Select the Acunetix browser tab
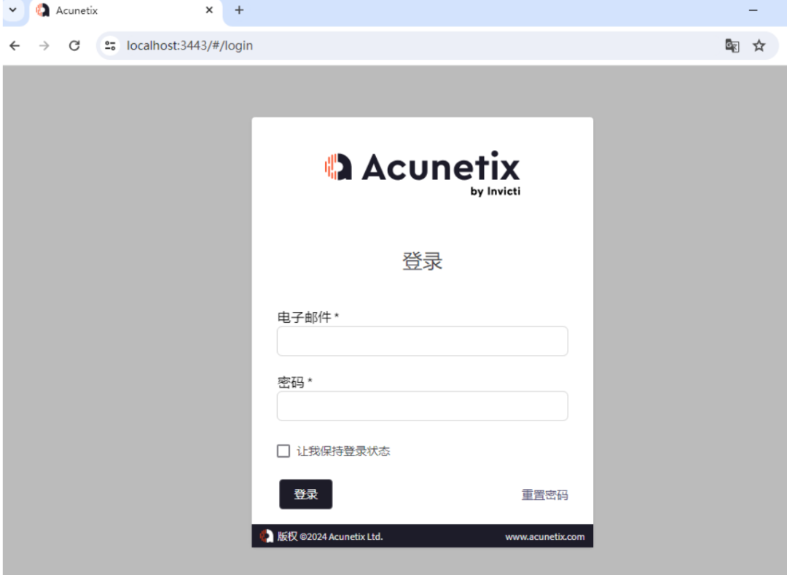The width and height of the screenshot is (787, 575). (125, 10)
